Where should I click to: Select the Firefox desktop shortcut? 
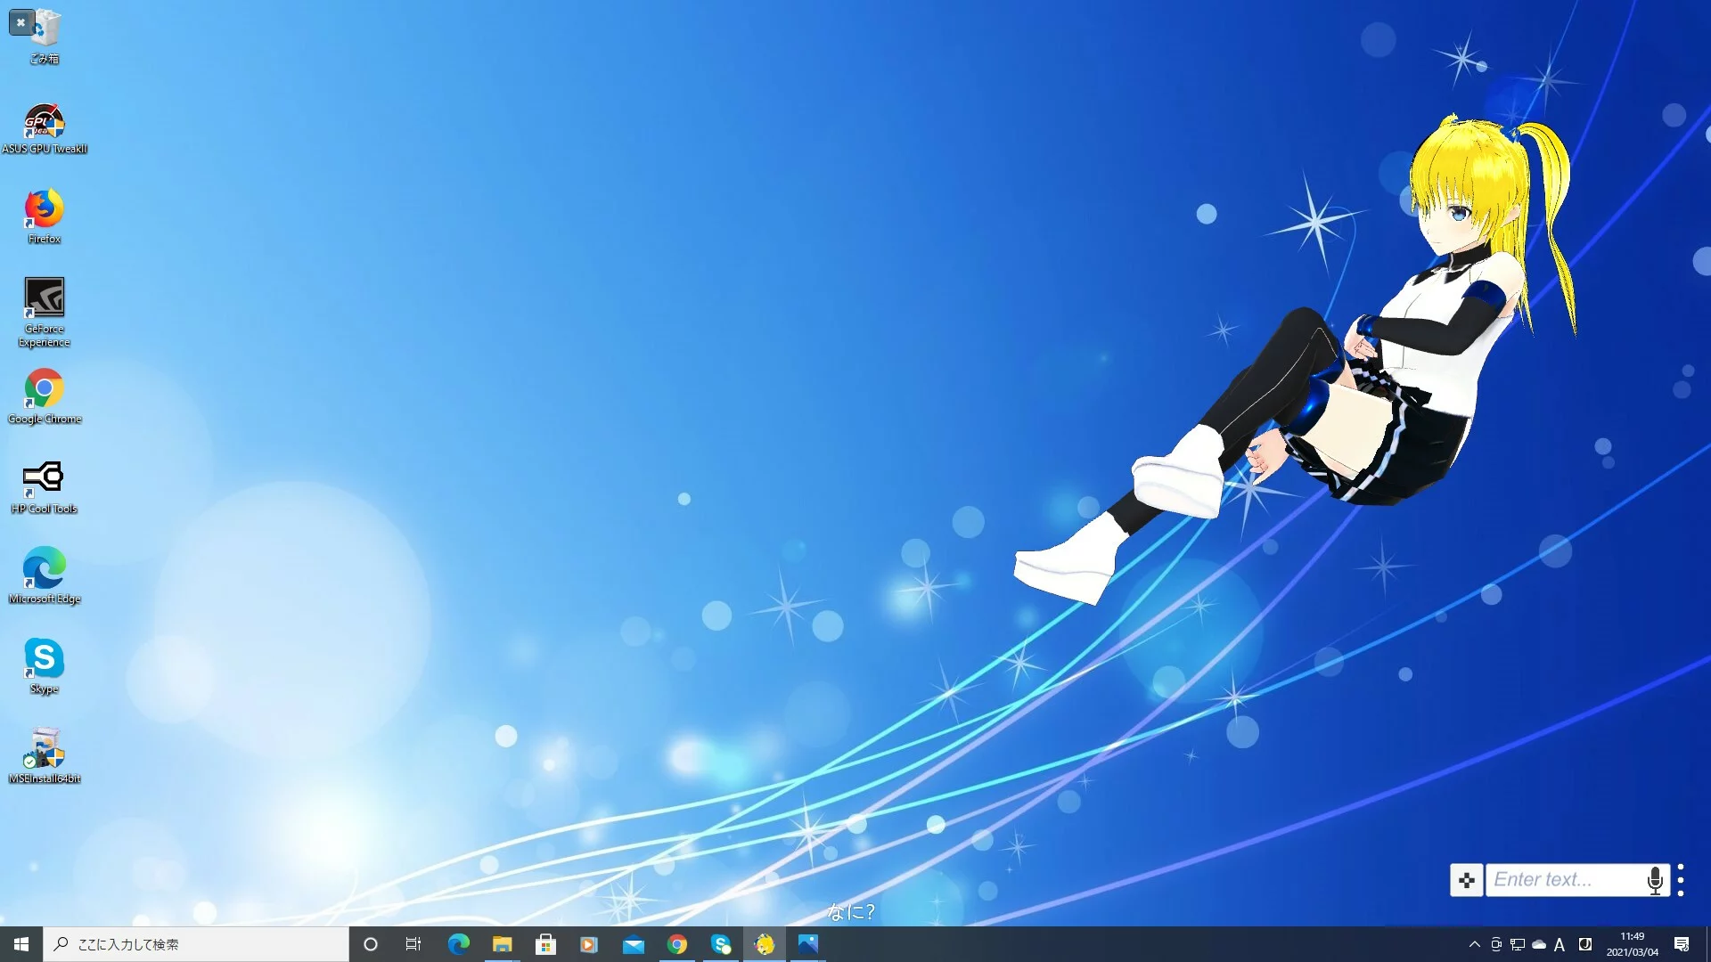[x=45, y=216]
